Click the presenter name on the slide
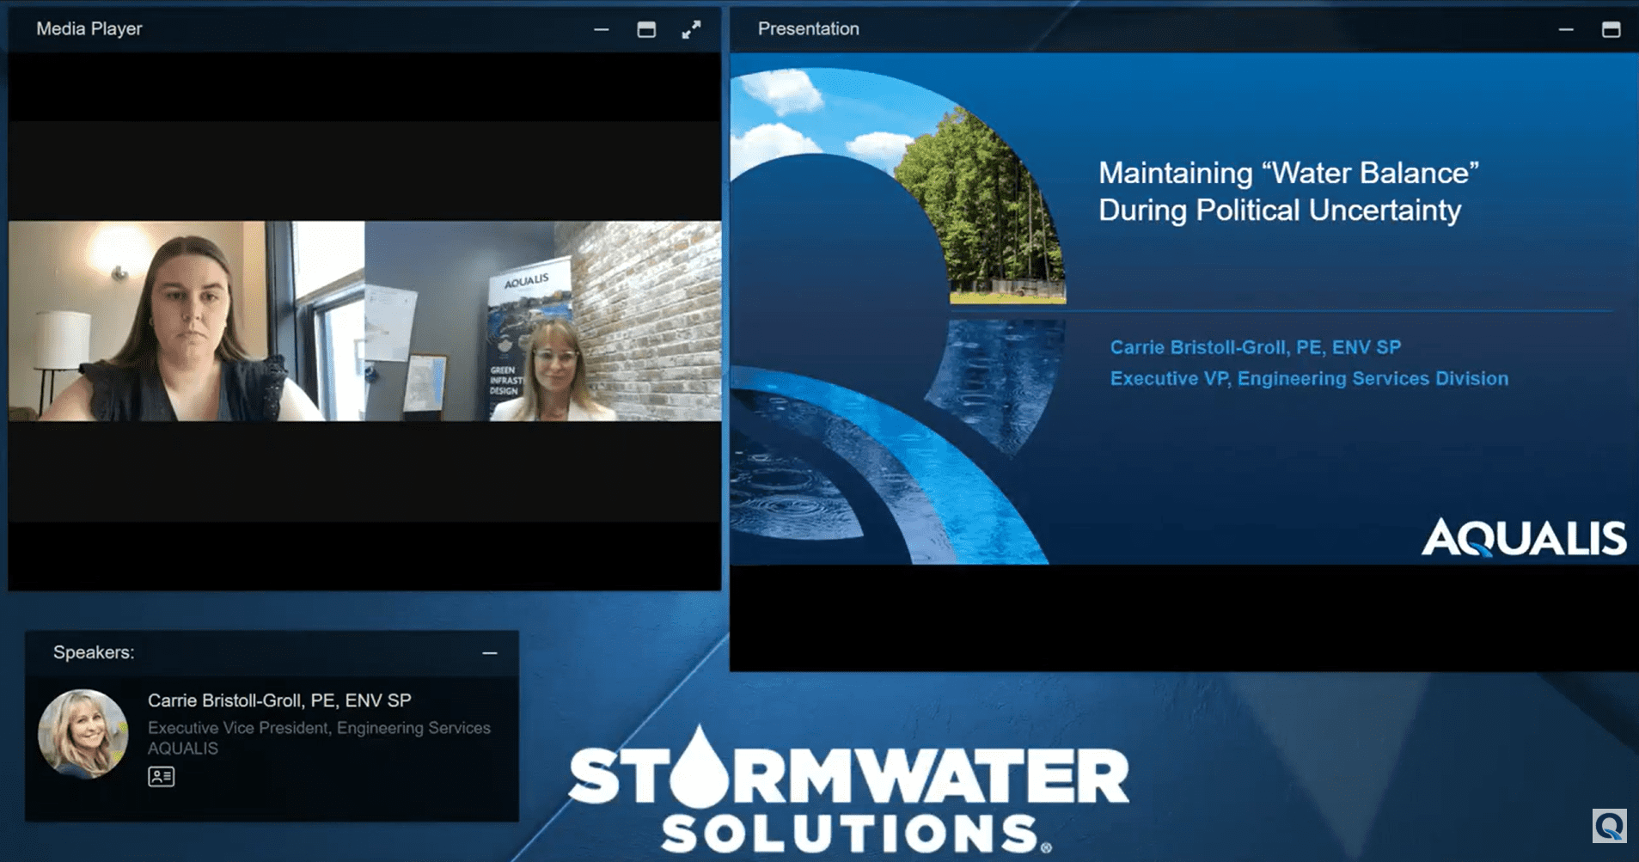This screenshot has height=862, width=1639. tap(1255, 347)
